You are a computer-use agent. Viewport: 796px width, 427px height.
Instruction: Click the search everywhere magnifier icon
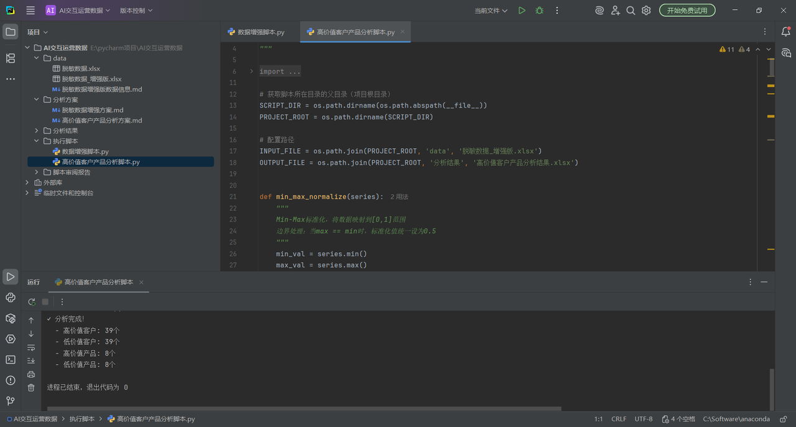pos(631,11)
